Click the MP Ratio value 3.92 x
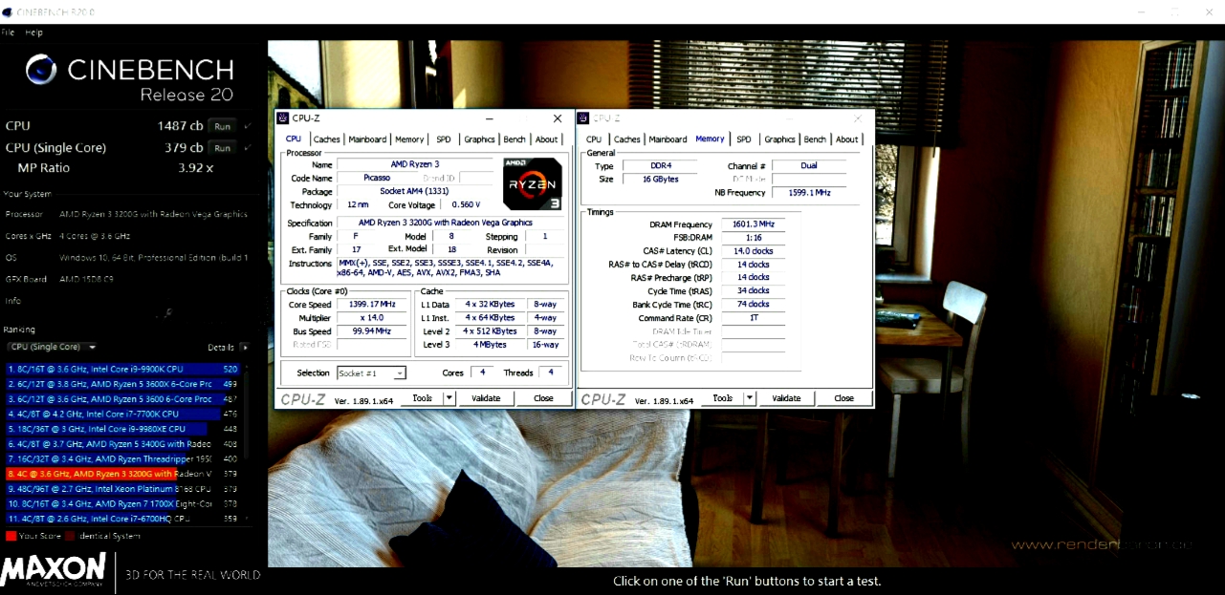This screenshot has height=595, width=1225. [195, 168]
